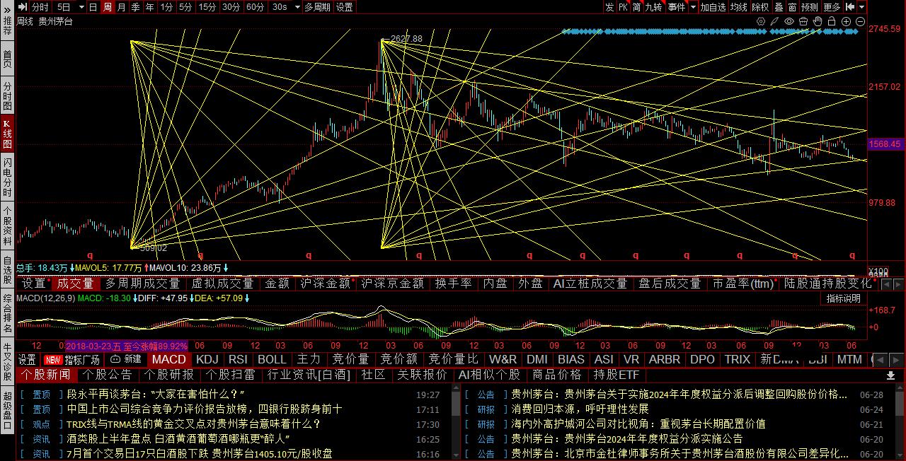Select the hand pan tool icon

[x=818, y=22]
